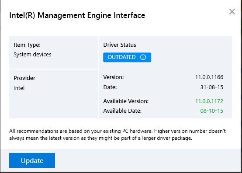Click the Item Type label
Image resolution: width=242 pixels, height=173 pixels.
coord(27,45)
